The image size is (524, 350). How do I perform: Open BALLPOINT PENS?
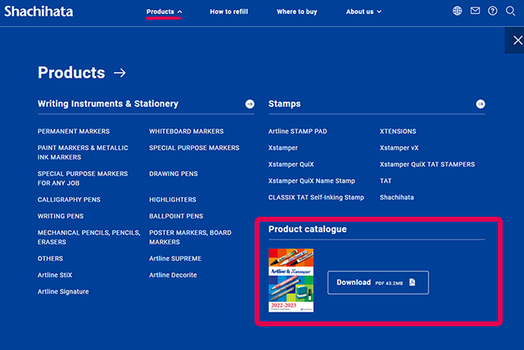pos(176,216)
